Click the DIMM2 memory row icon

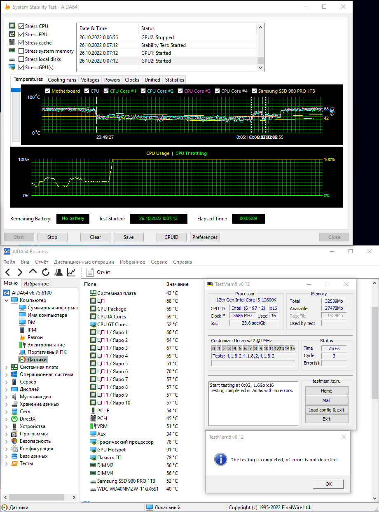coord(93,465)
